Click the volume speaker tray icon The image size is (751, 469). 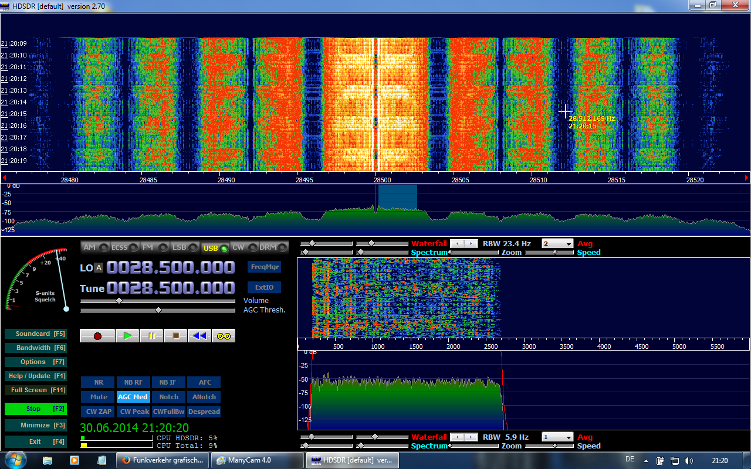tap(688, 460)
